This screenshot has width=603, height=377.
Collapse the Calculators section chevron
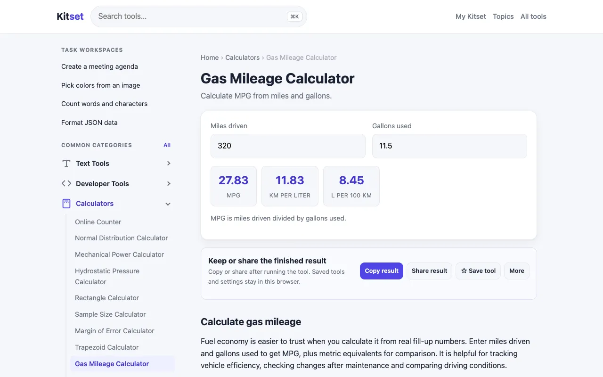168,204
